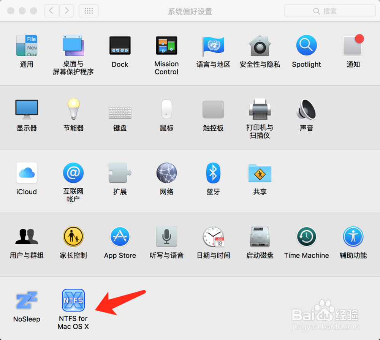The image size is (380, 340).
Task: Open the Dock preferences pane
Action: point(120,46)
